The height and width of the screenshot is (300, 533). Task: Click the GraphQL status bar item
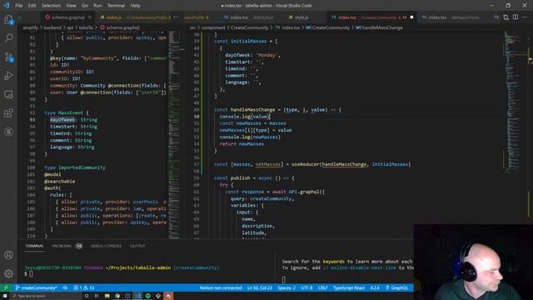click(396, 287)
